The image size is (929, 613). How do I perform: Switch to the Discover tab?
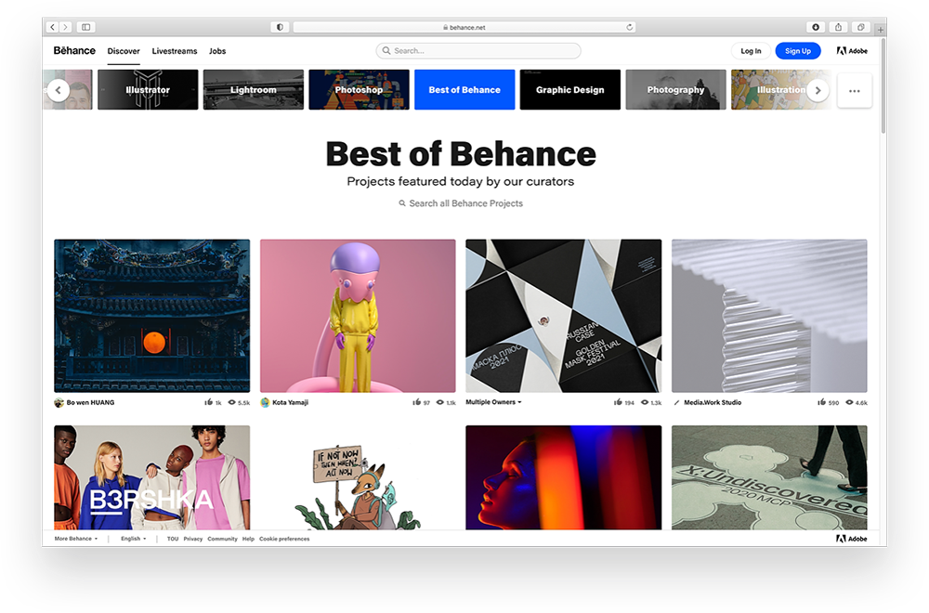(x=124, y=51)
